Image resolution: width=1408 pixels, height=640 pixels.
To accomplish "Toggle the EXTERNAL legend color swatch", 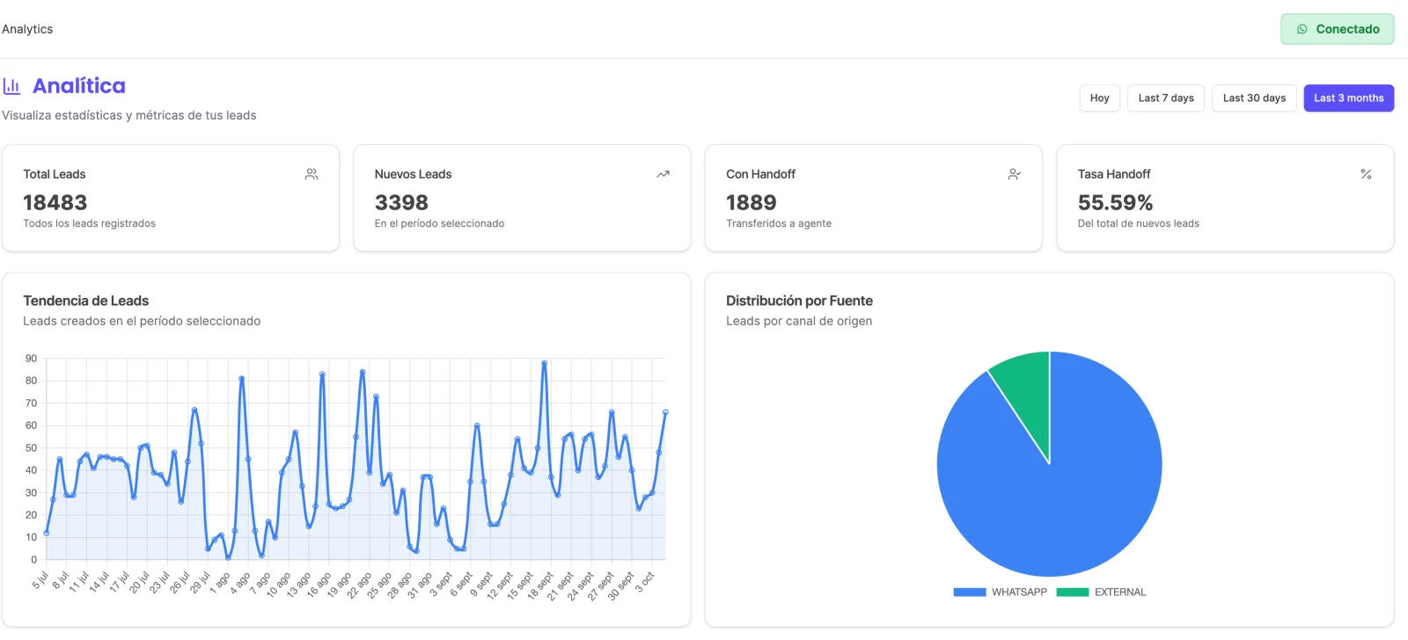I will (1073, 593).
